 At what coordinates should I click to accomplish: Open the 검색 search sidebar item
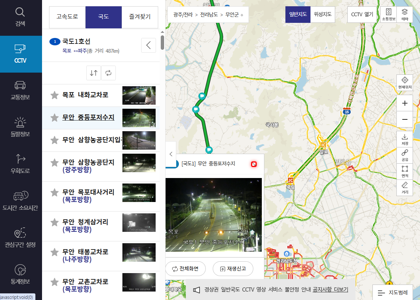click(x=20, y=17)
